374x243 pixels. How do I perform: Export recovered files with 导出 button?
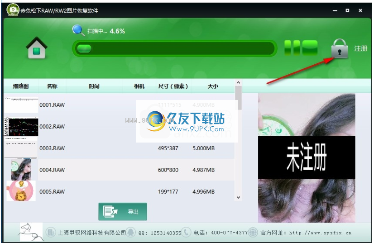pyautogui.click(x=123, y=211)
